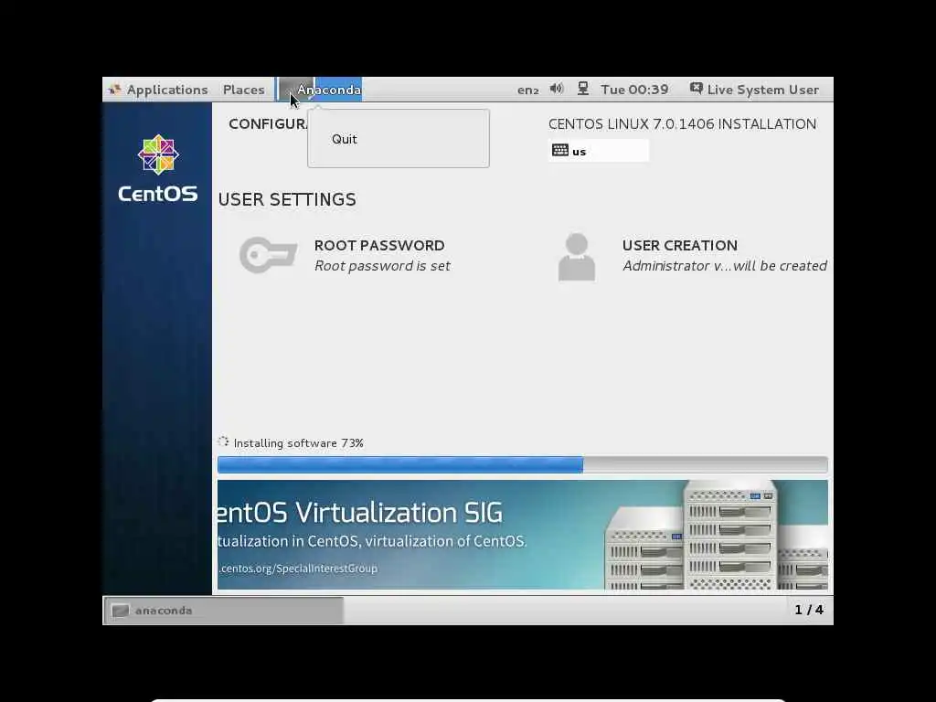Image resolution: width=936 pixels, height=702 pixels.
Task: Click the Installing software 73% status text
Action: pos(299,443)
